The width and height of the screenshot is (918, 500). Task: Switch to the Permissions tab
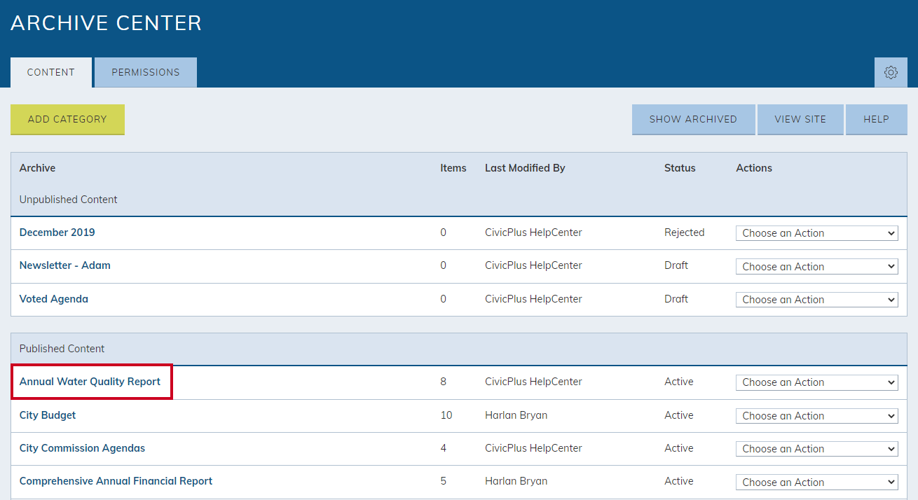pos(146,72)
